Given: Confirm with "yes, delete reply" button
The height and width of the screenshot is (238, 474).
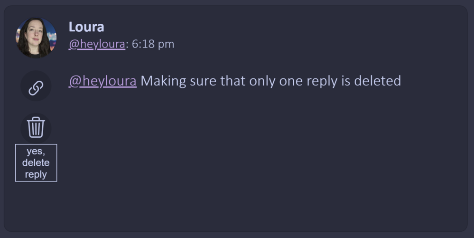Looking at the screenshot, I should (x=36, y=163).
